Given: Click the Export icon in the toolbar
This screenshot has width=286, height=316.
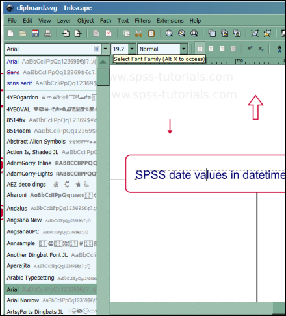Looking at the screenshot, I should (78, 33).
